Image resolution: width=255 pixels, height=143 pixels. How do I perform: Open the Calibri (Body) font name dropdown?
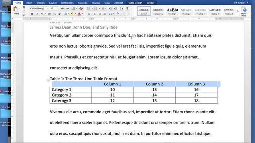(48, 8)
